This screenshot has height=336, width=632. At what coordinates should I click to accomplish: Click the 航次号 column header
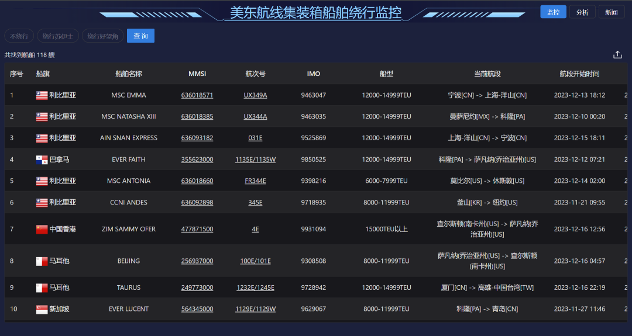pyautogui.click(x=255, y=74)
